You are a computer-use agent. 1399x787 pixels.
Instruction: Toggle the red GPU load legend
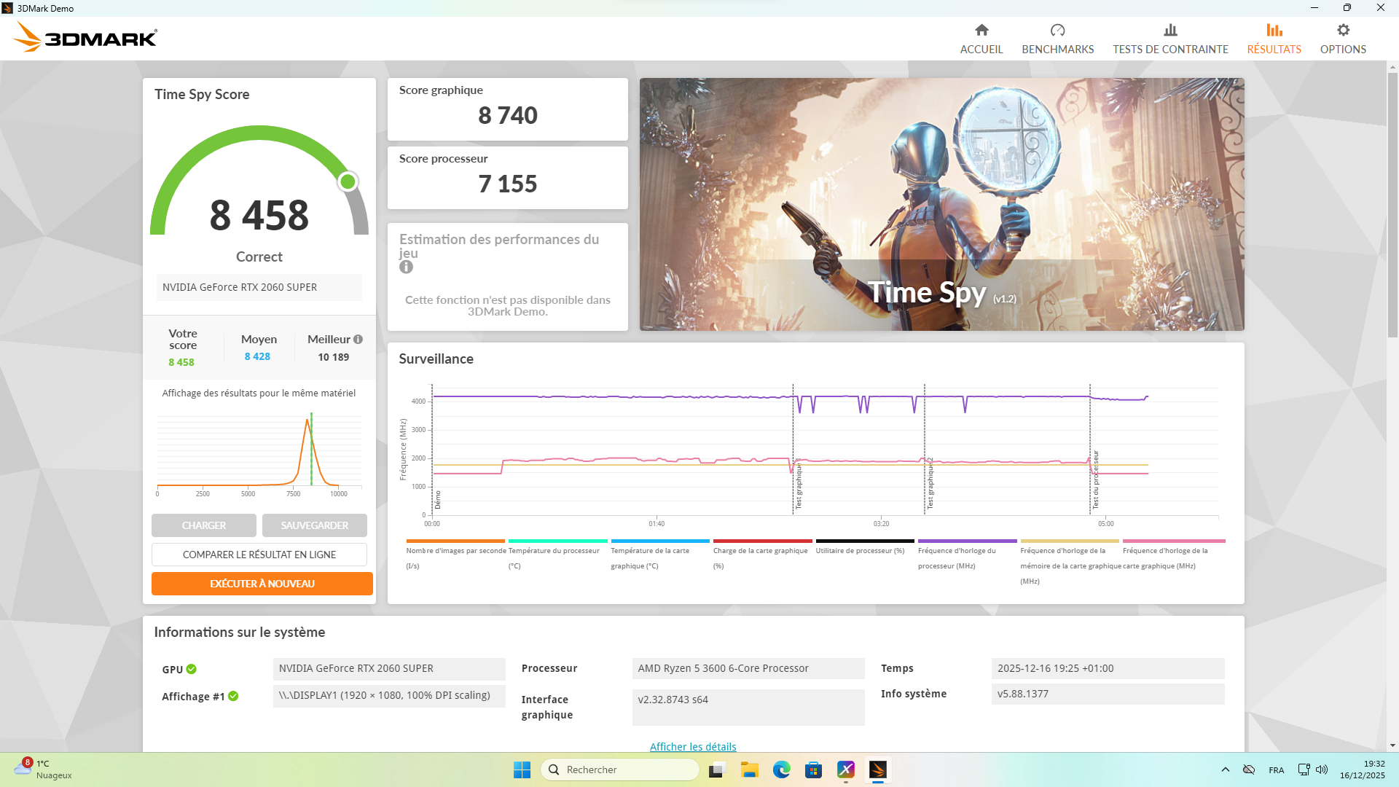pos(761,551)
